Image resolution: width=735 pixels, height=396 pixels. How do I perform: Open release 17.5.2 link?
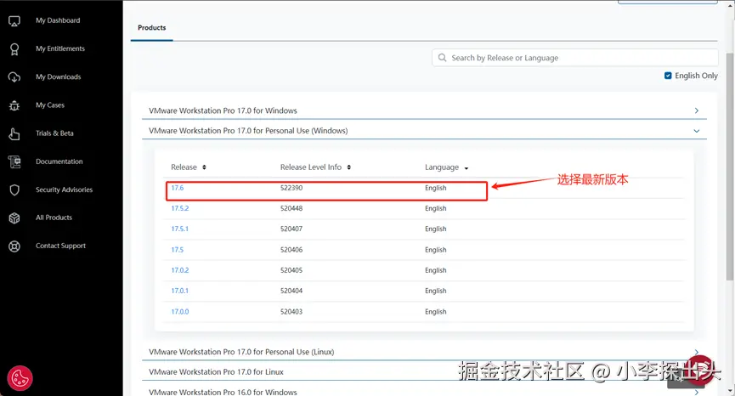(180, 208)
